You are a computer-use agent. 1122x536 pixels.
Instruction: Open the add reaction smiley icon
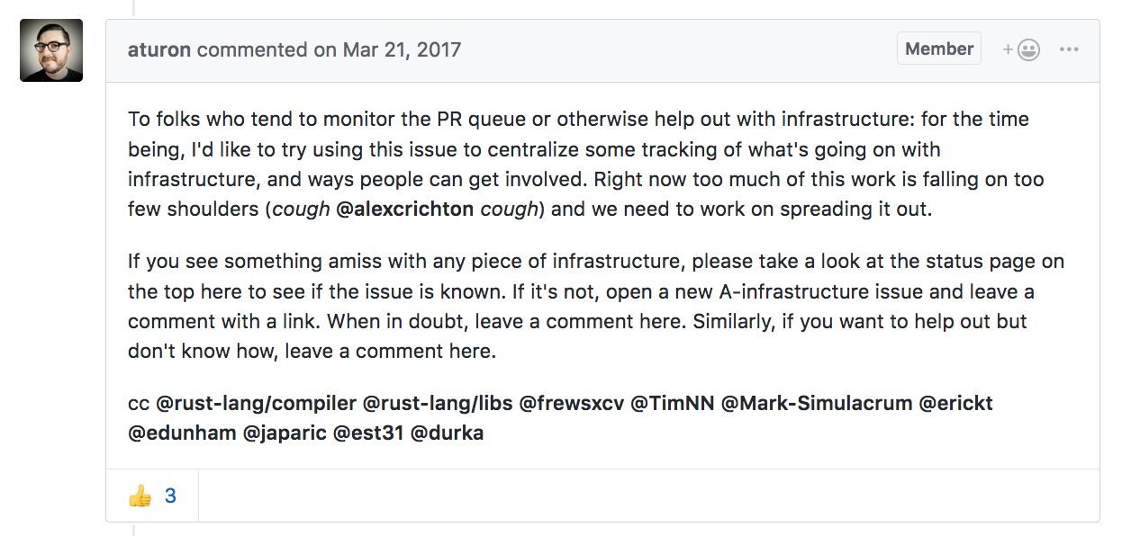point(1022,50)
